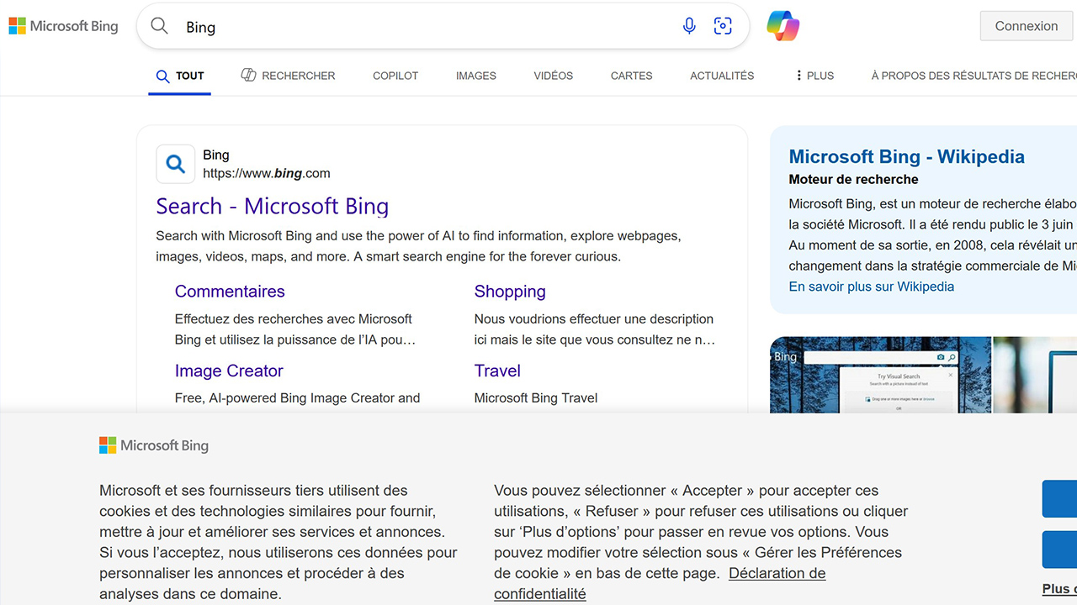Open the Commentaires link
Screen dimensions: 1077x605
pyautogui.click(x=230, y=292)
